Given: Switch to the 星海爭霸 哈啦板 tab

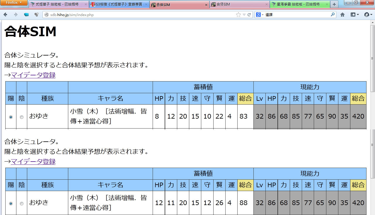Looking at the screenshot, I should point(300,4).
